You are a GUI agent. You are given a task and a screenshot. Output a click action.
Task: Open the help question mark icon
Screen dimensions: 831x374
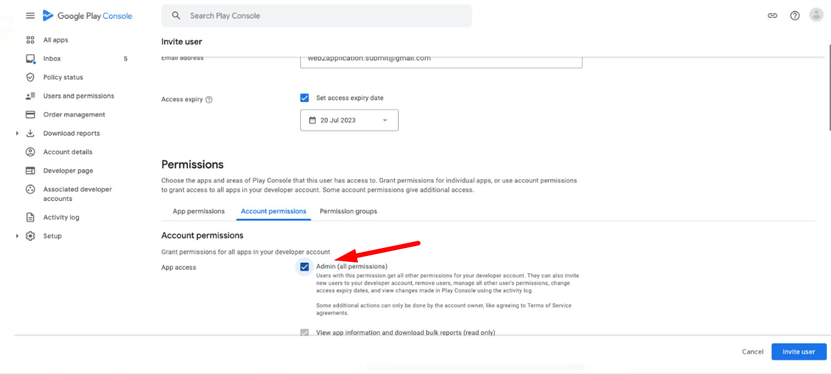coord(794,16)
